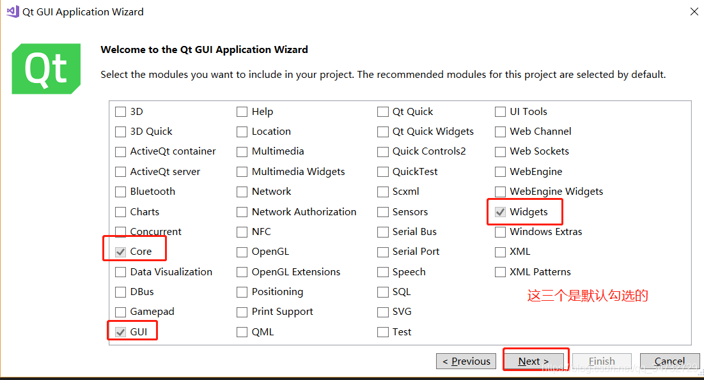The width and height of the screenshot is (704, 380).
Task: Check the 3D Quick module
Action: [x=120, y=132]
